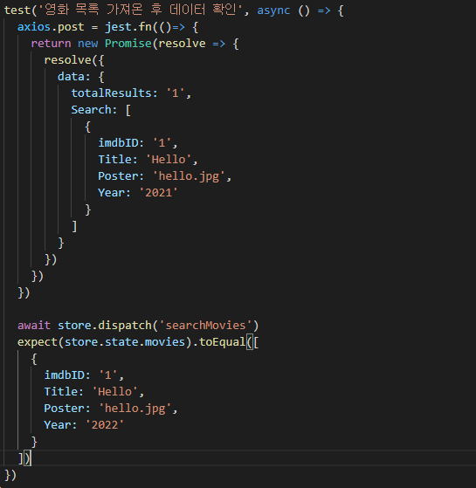Click the 'Year' key inside the Search array
This screenshot has width=476, height=488.
112,193
